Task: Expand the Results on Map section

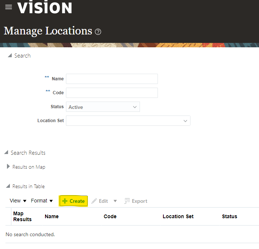Action: [x=8, y=167]
